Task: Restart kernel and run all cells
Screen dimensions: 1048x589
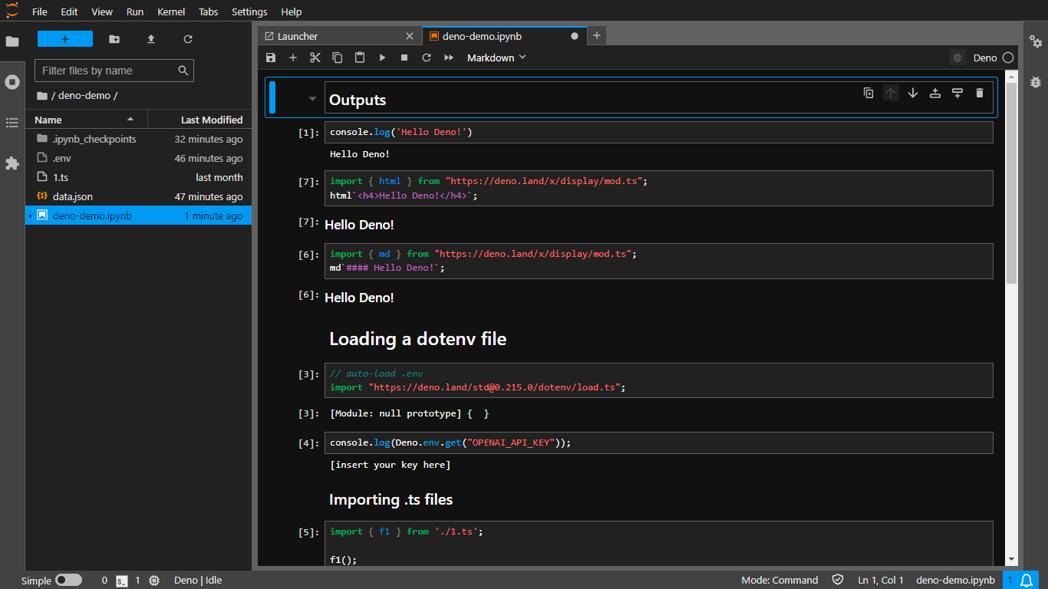Action: coord(449,58)
